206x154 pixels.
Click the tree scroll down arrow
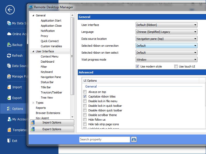coord(72,117)
